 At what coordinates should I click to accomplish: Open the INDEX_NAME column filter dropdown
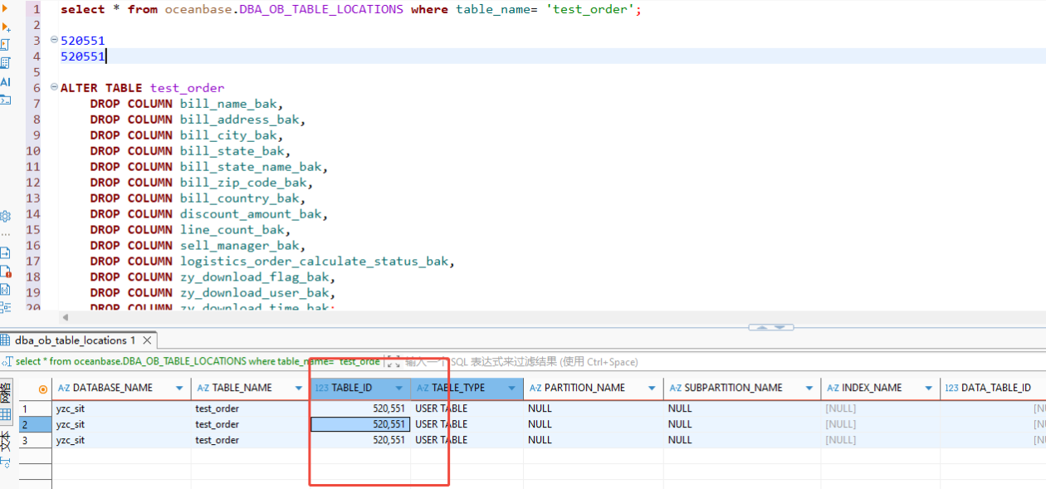tap(928, 389)
